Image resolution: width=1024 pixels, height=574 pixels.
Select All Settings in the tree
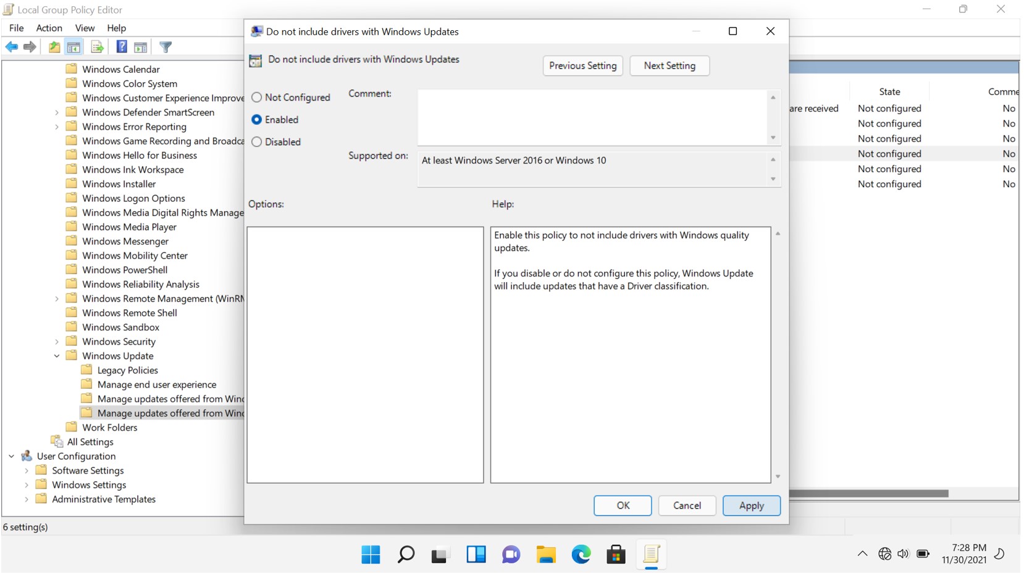tap(90, 442)
